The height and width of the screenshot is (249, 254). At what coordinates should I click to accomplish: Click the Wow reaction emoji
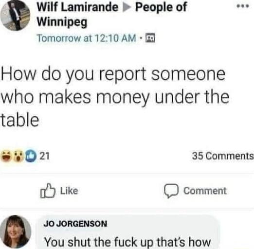coord(18,157)
